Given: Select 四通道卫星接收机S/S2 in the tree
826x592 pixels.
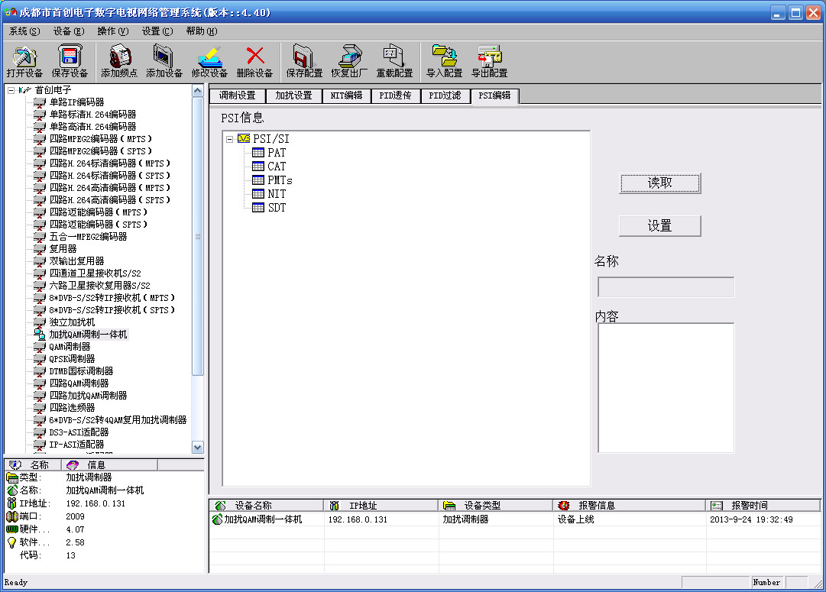Looking at the screenshot, I should click(95, 273).
